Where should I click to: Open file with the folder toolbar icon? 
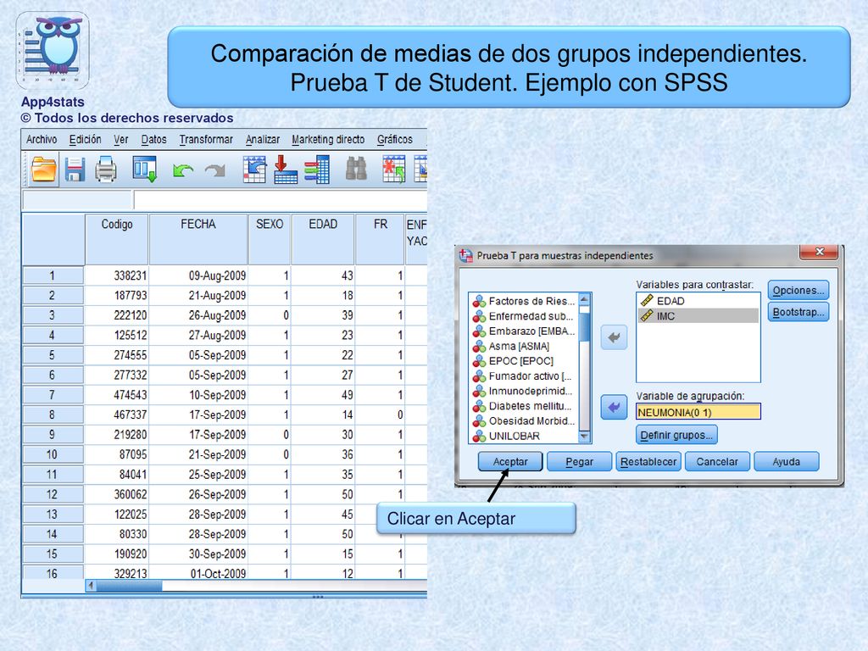coord(44,170)
